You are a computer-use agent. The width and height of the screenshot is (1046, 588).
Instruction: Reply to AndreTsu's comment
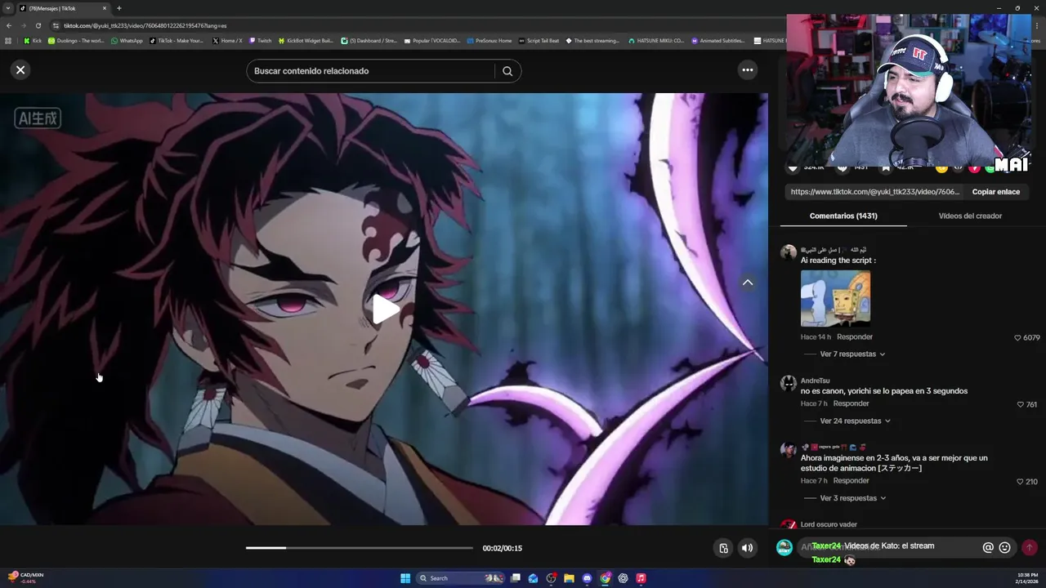click(x=851, y=403)
